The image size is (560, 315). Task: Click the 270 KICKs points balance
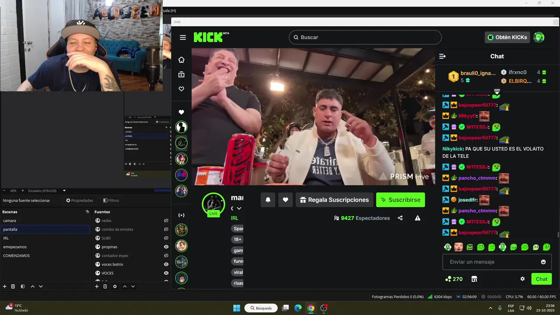454,279
